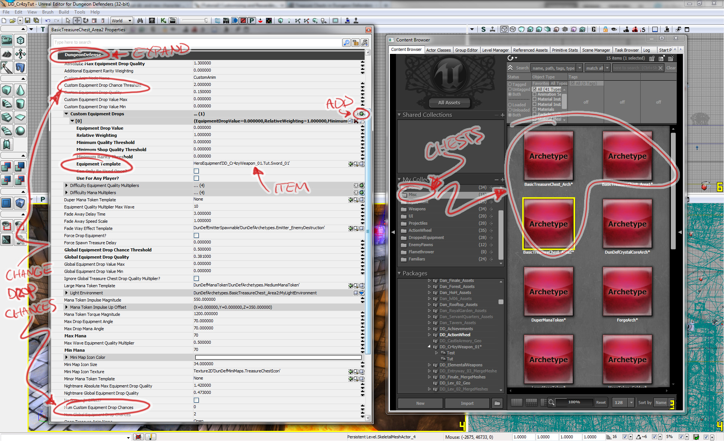Select the Camera mode tool
Viewport: 724px width, 441px height.
click(7, 40)
